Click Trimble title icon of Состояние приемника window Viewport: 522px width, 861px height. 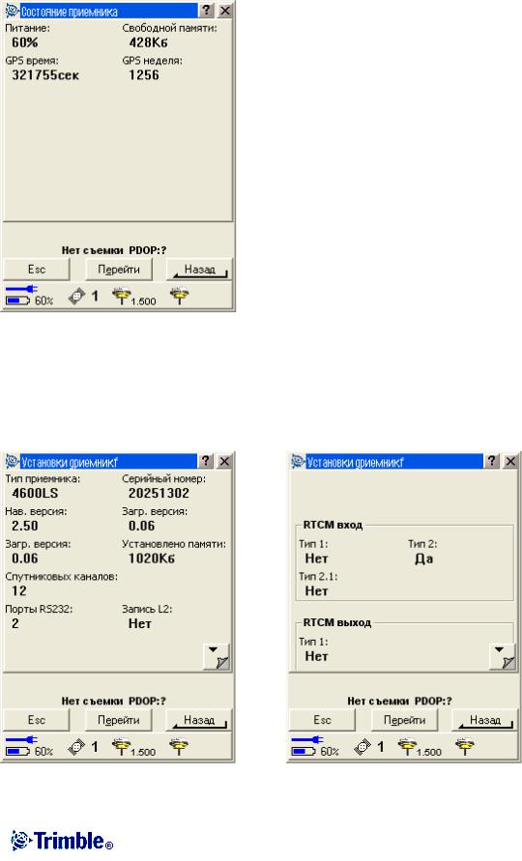click(12, 11)
